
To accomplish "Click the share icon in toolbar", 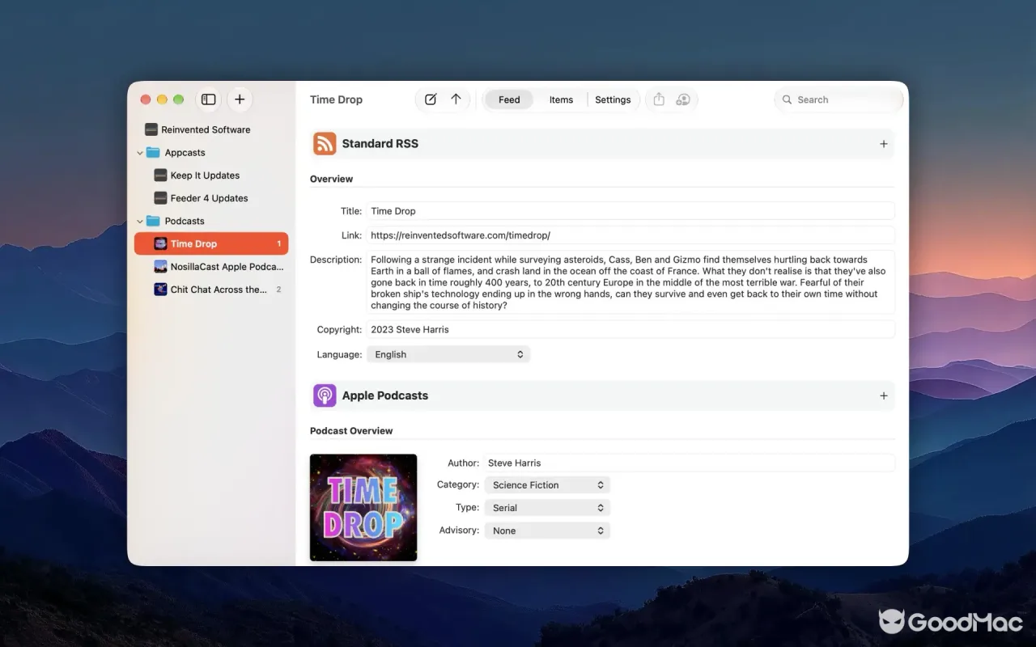I will 659,99.
